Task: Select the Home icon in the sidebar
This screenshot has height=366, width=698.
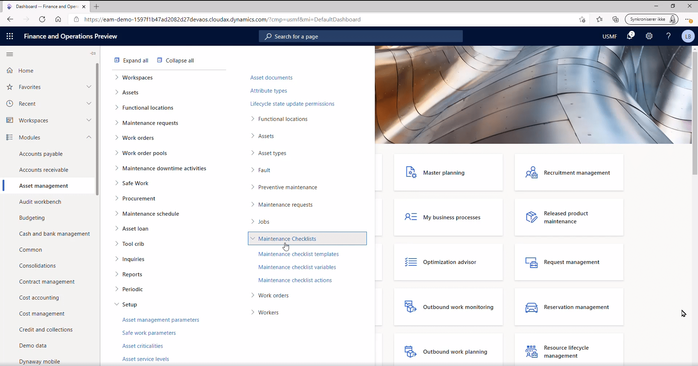Action: click(9, 70)
